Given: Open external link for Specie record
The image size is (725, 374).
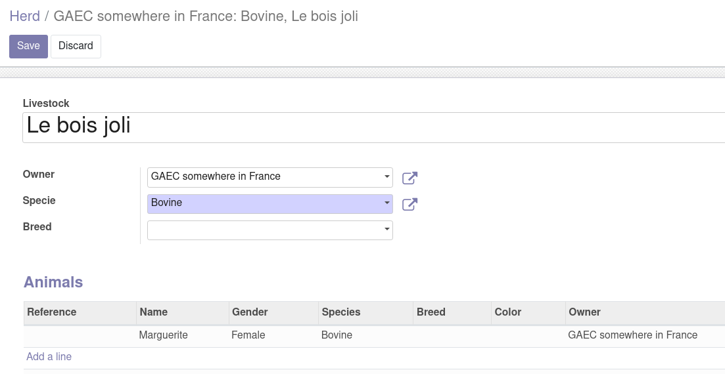Looking at the screenshot, I should click(409, 204).
